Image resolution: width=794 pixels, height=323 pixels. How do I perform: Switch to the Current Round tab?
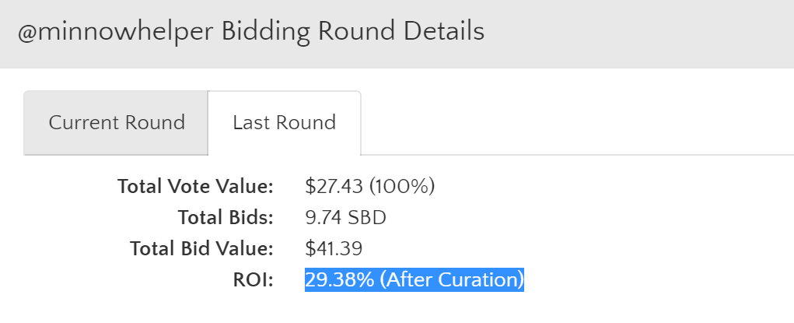point(117,123)
